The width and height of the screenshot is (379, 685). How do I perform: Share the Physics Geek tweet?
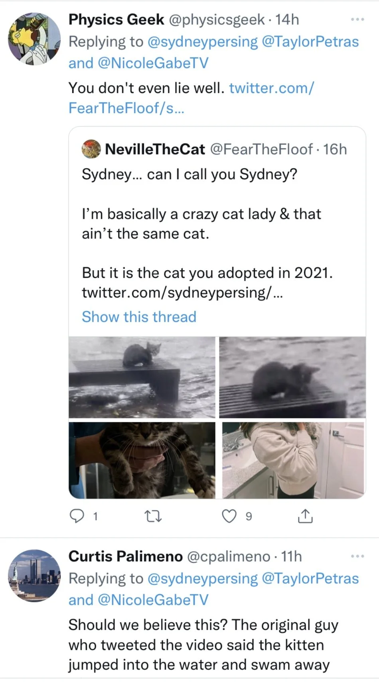tap(305, 516)
